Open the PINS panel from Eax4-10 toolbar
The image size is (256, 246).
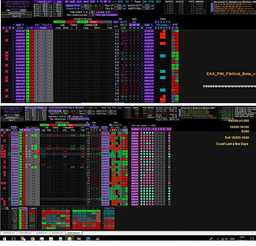(x=151, y=2)
